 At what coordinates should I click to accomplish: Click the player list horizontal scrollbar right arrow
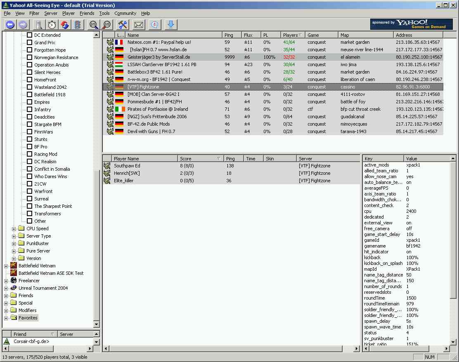357,348
